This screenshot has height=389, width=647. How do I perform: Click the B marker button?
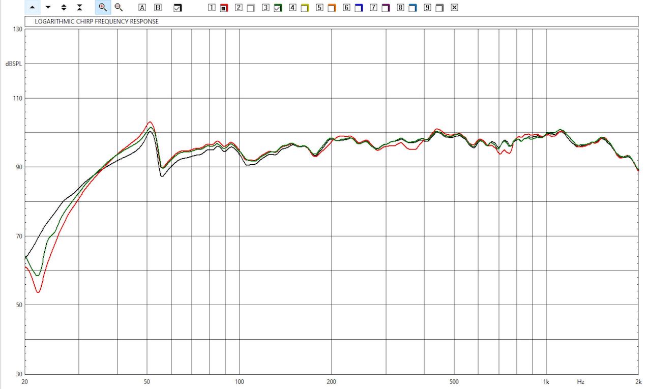(158, 8)
